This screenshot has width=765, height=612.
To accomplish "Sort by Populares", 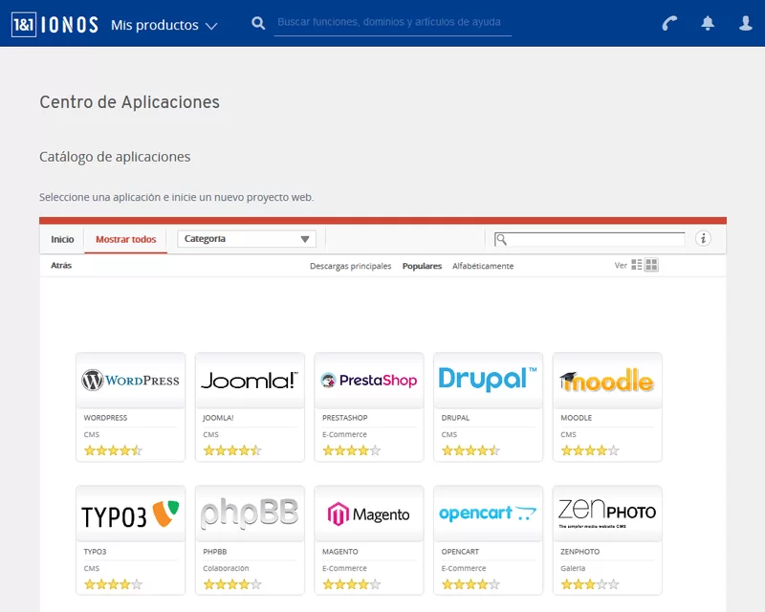I will pos(422,266).
